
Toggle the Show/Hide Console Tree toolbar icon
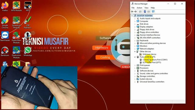pos(140,12)
